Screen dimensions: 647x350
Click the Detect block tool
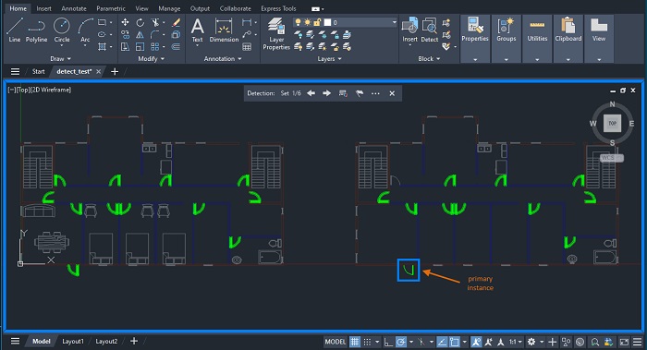tap(429, 30)
